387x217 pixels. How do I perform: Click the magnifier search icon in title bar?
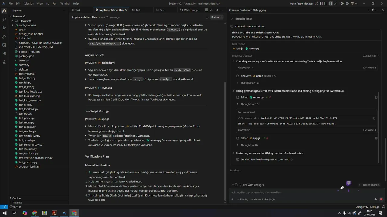pos(336,4)
